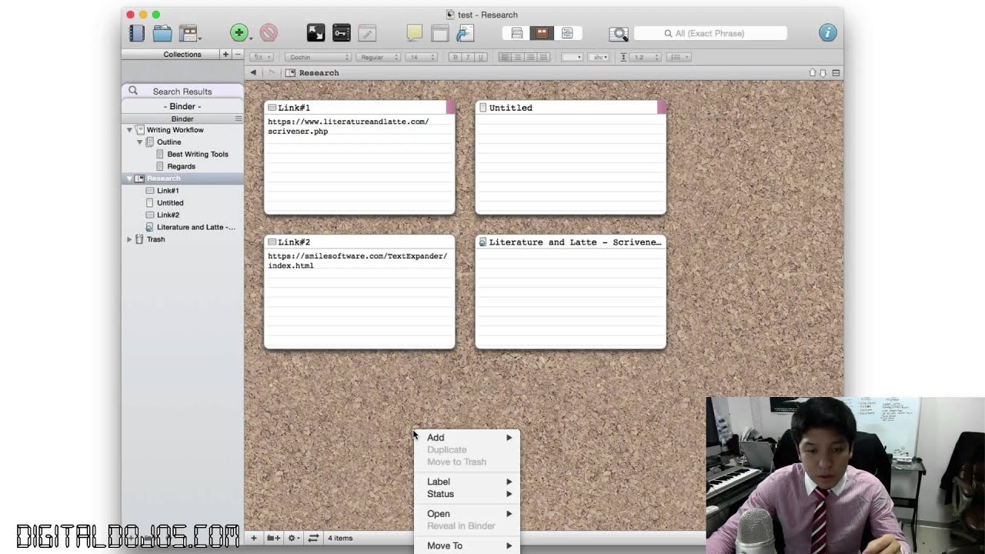Justify text alignment
Screen dimensions: 985x554
pyautogui.click(x=543, y=57)
